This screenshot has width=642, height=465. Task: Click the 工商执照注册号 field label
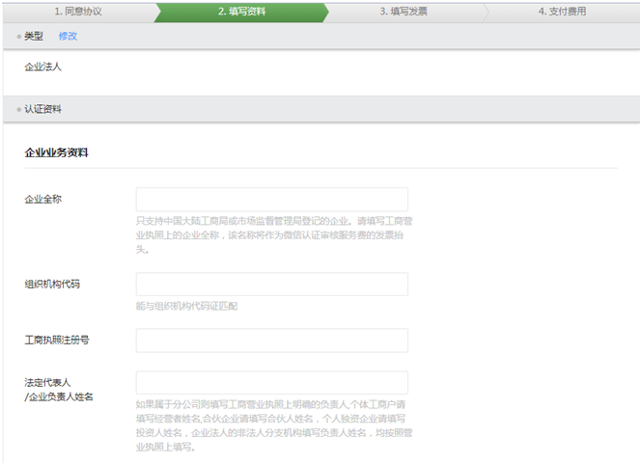tap(57, 341)
